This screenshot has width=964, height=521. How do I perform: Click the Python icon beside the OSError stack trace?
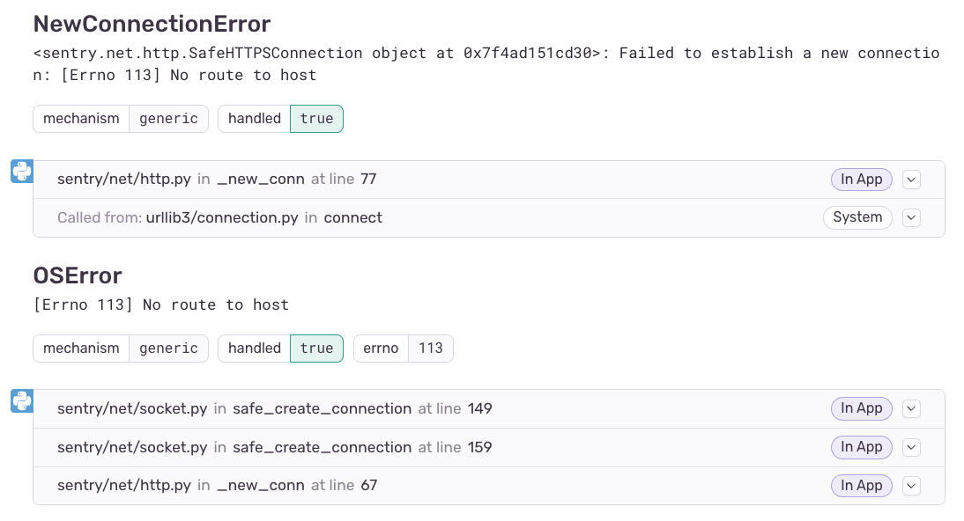[21, 400]
